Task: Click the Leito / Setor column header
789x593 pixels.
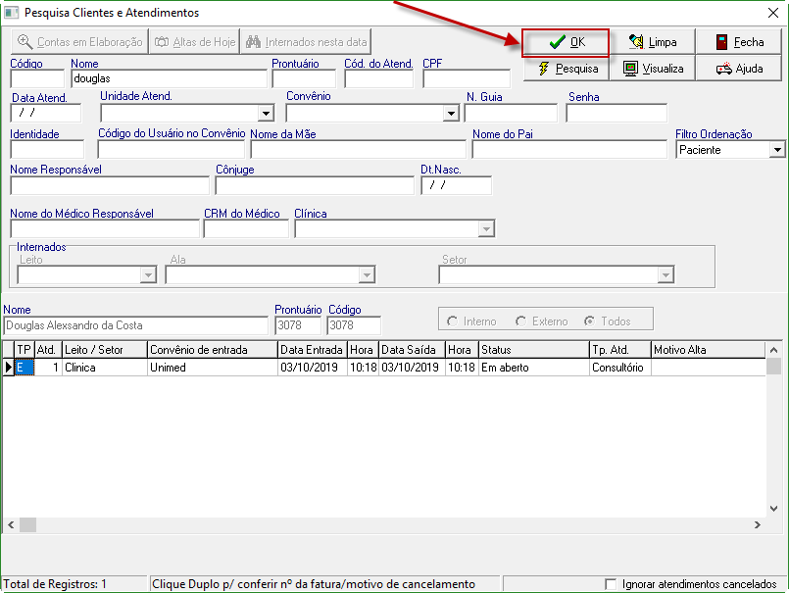Action: click(x=105, y=349)
